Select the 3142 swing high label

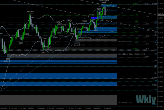coord(30,13)
